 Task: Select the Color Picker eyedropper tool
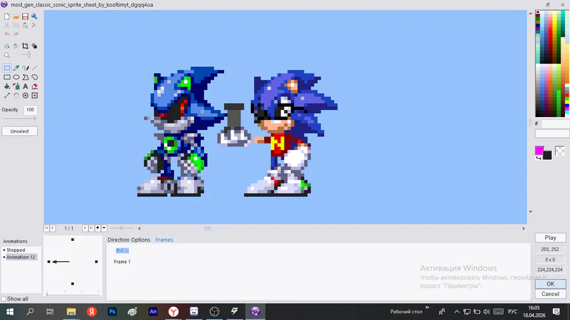pyautogui.click(x=16, y=68)
